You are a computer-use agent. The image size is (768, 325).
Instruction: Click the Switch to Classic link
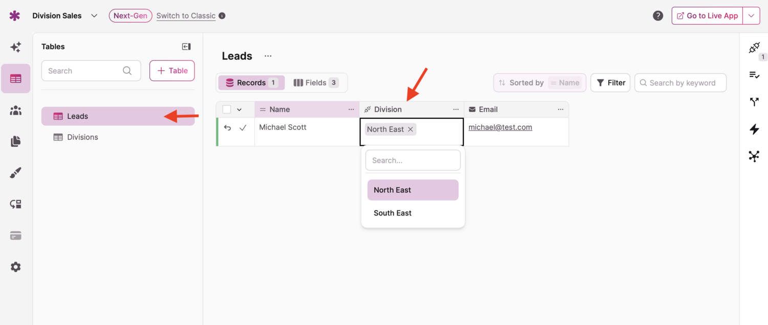(x=186, y=16)
